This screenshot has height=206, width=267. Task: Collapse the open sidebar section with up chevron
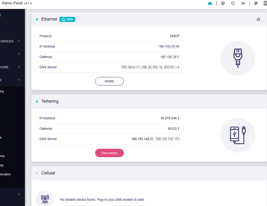click(19, 80)
